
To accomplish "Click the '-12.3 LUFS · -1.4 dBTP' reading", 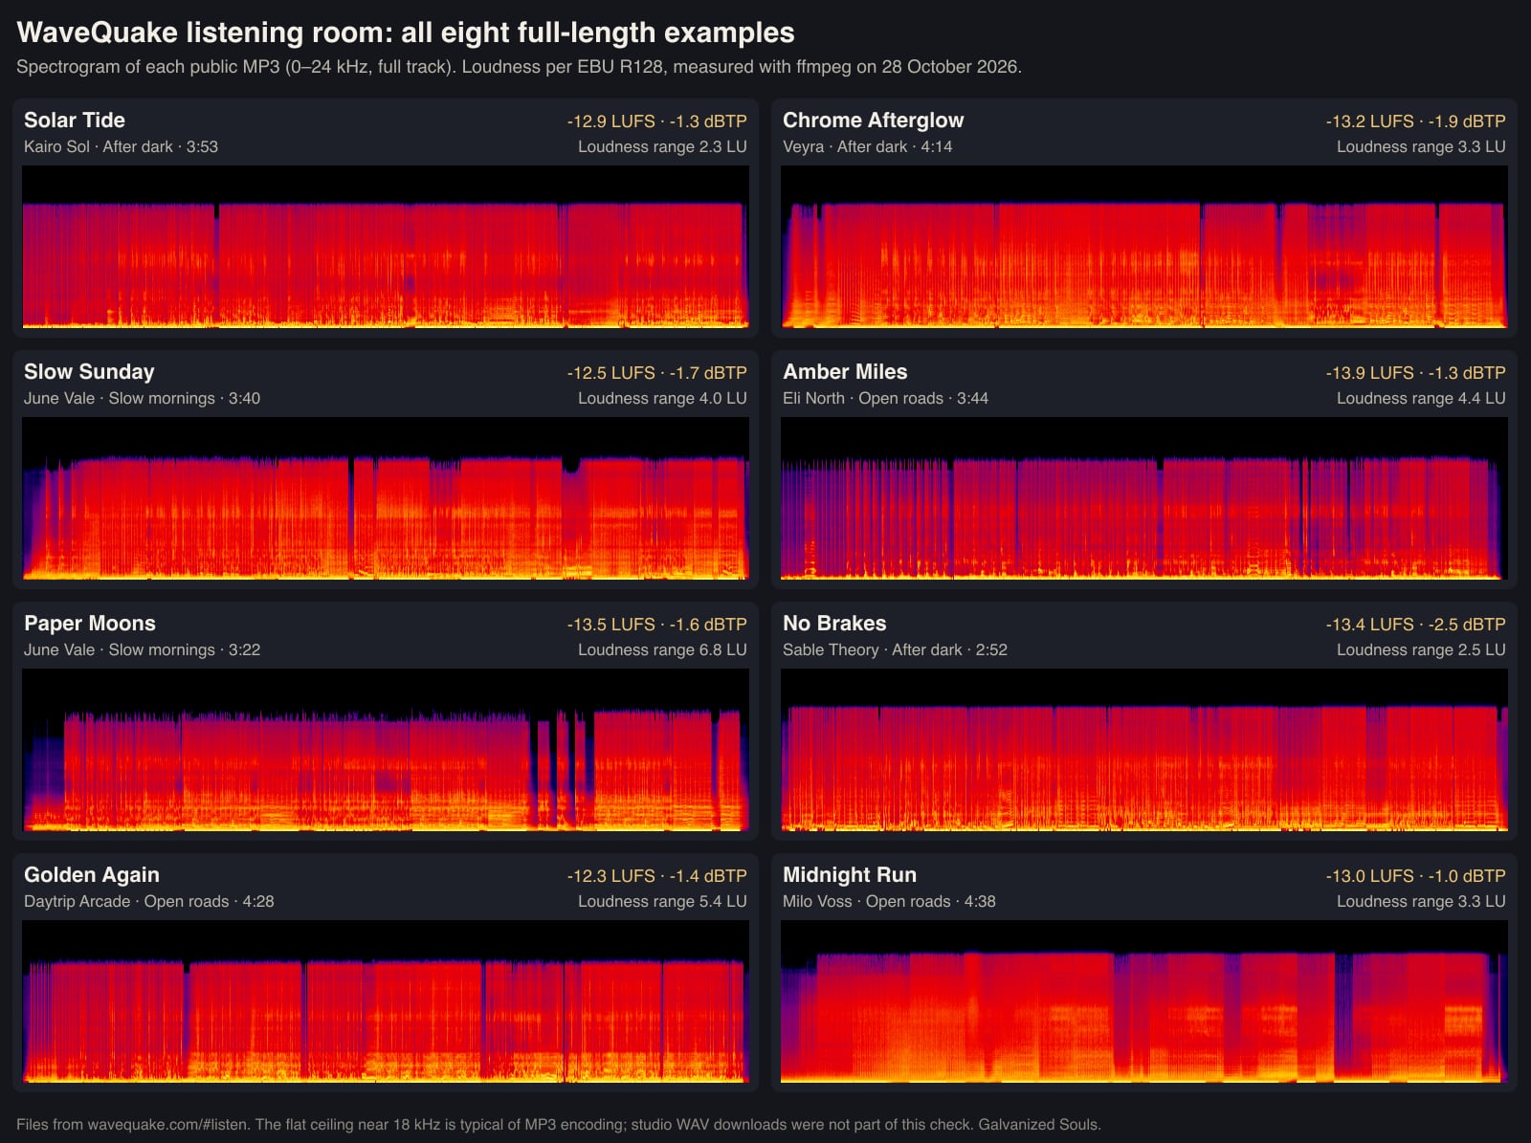I will click(656, 876).
